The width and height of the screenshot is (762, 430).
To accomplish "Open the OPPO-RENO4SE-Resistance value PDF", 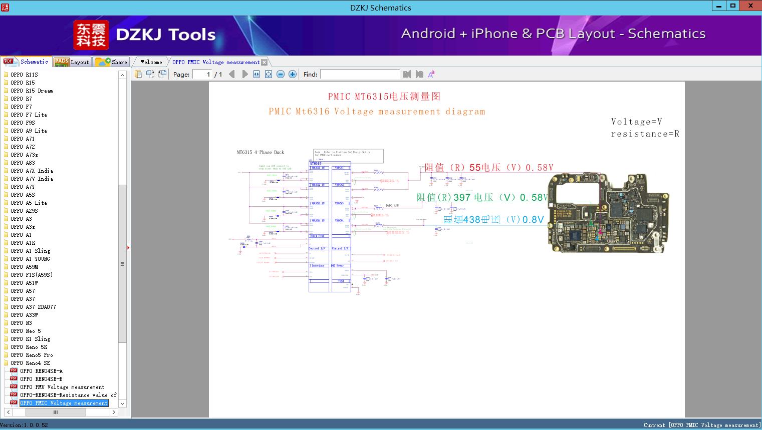I will [68, 395].
